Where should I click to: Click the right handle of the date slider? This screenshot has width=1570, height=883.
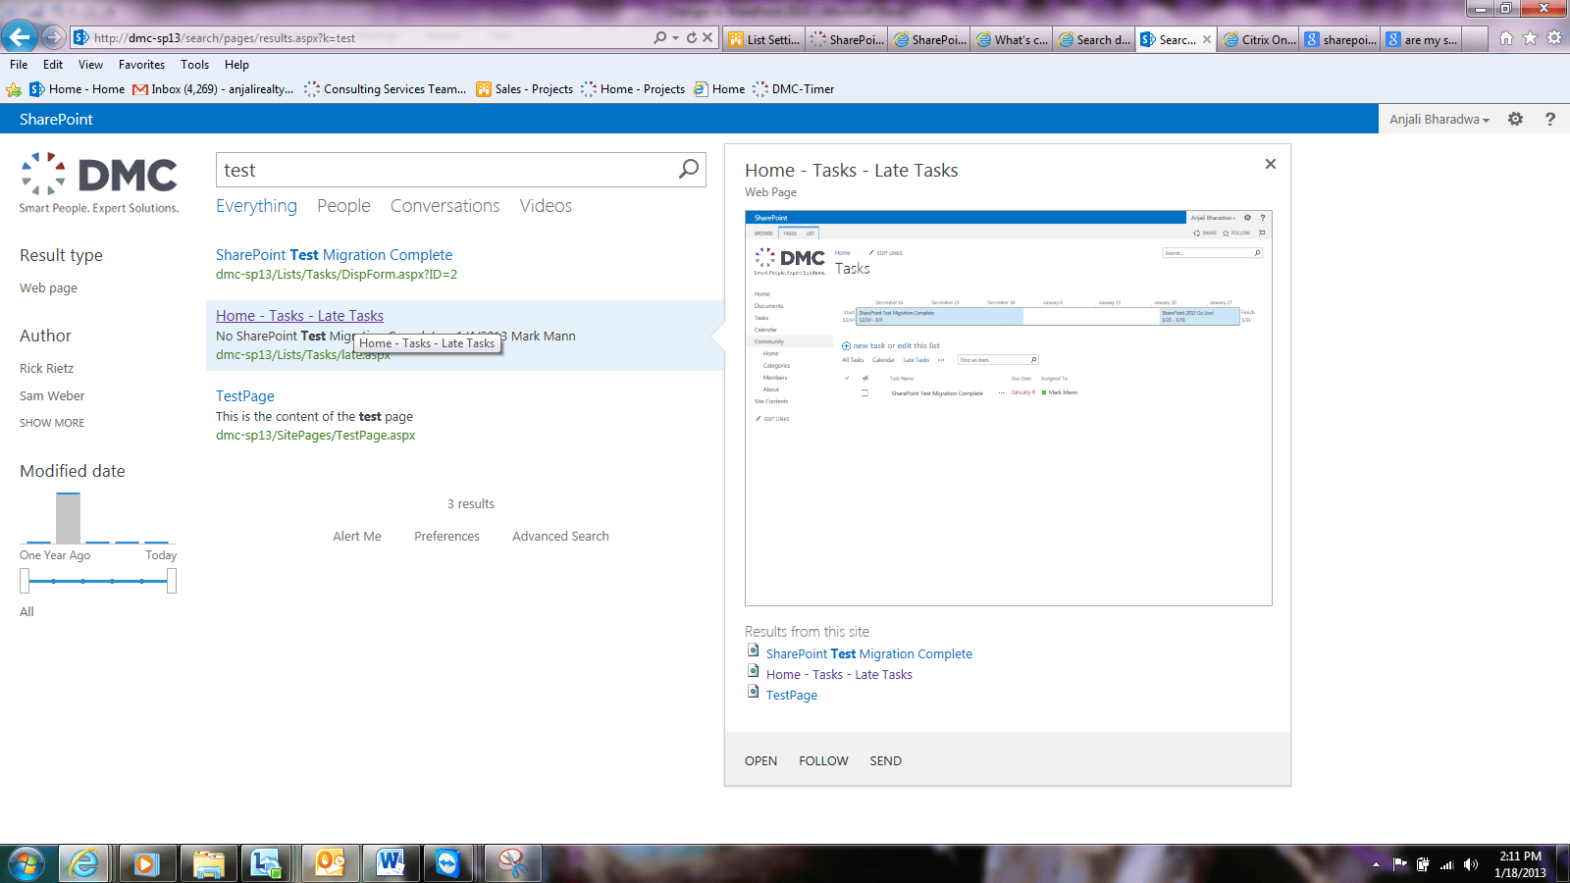(172, 581)
